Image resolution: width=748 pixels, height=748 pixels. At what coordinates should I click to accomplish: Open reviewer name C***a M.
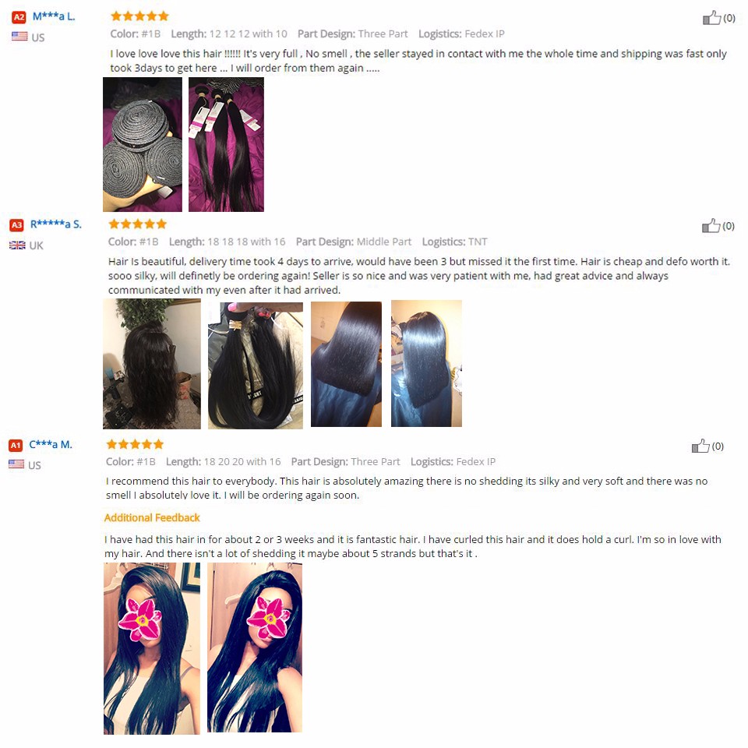(51, 445)
